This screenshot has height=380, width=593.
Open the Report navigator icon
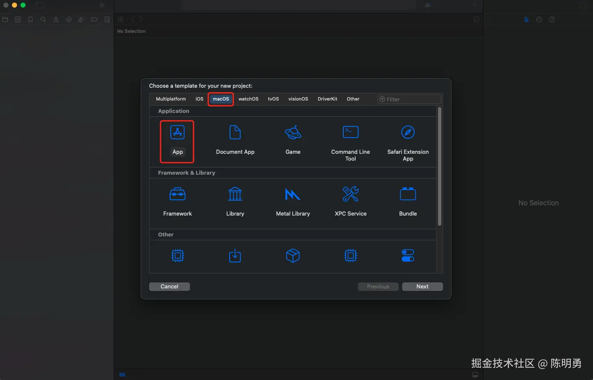(107, 20)
